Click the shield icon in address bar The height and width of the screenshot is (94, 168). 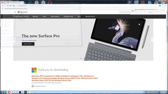163,6
